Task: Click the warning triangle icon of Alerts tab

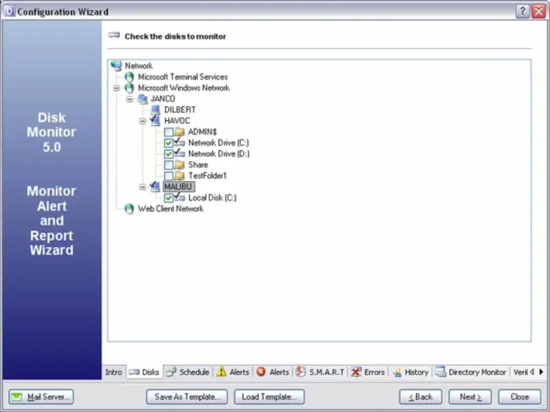Action: [221, 371]
